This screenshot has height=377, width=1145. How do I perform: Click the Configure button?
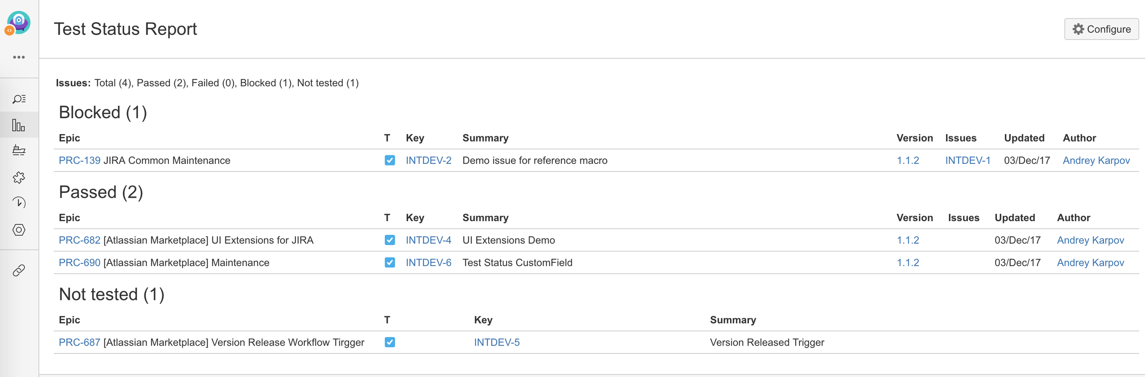pos(1101,29)
